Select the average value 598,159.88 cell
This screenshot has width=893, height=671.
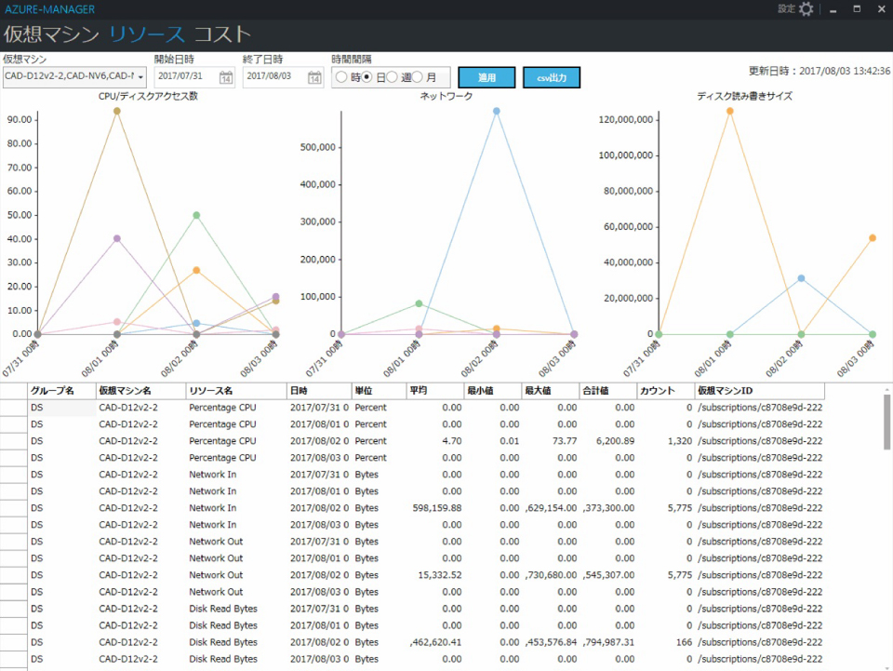tap(436, 508)
